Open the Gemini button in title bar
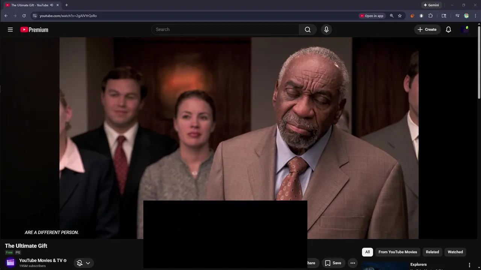 point(431,5)
